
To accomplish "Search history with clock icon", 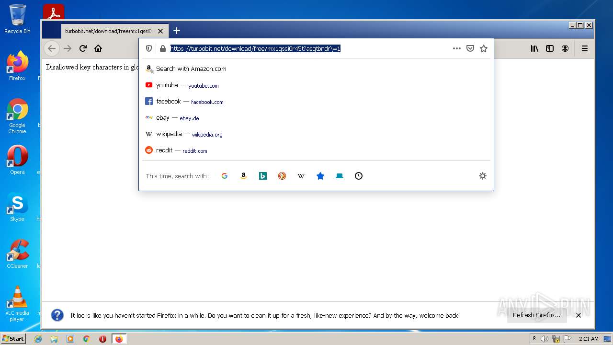I will click(359, 176).
